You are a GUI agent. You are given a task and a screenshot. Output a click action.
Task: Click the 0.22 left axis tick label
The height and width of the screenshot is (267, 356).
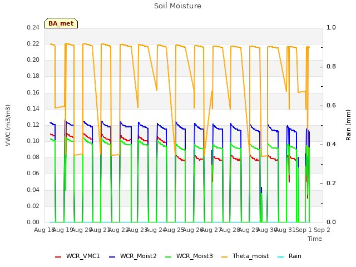(33, 43)
